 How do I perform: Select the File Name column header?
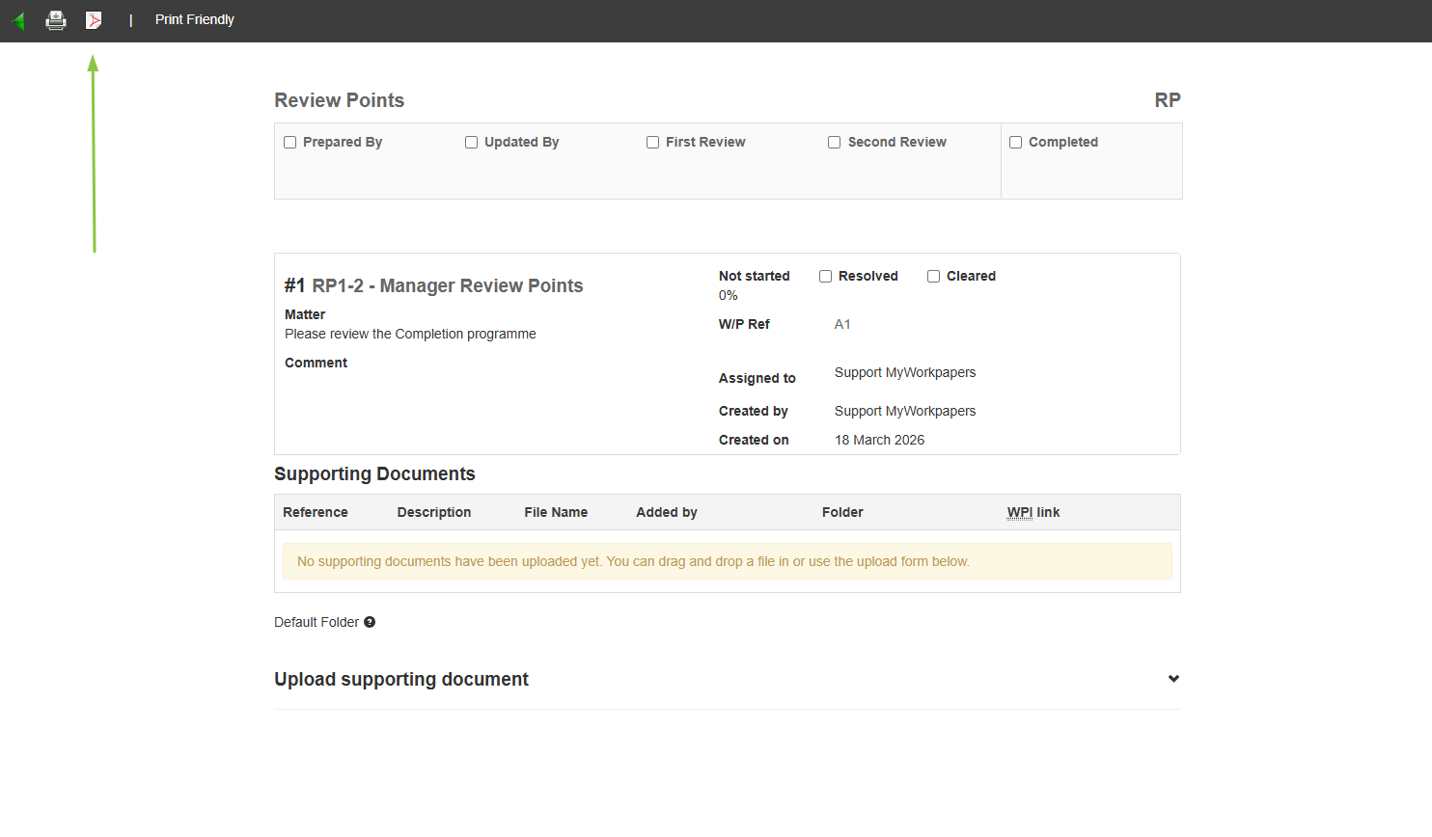556,513
